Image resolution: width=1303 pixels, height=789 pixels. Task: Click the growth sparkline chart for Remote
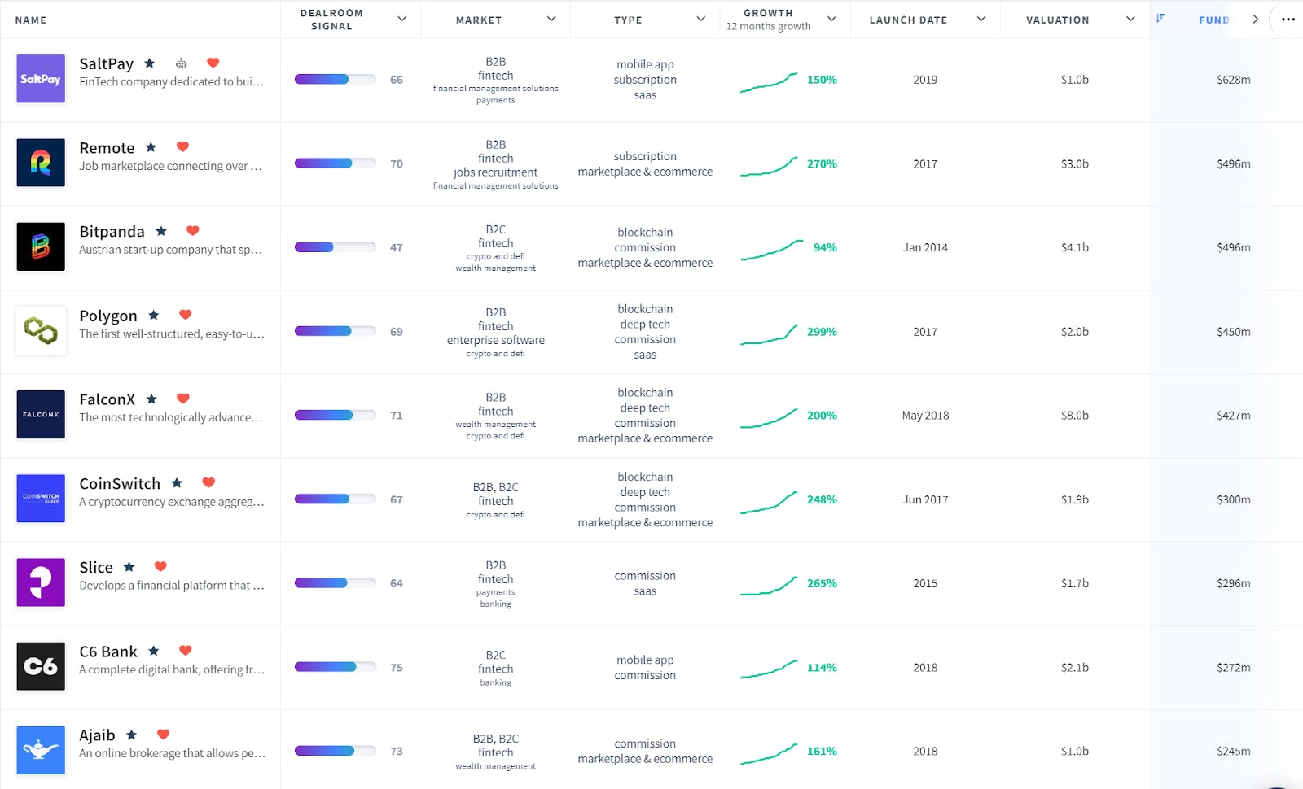pos(769,166)
